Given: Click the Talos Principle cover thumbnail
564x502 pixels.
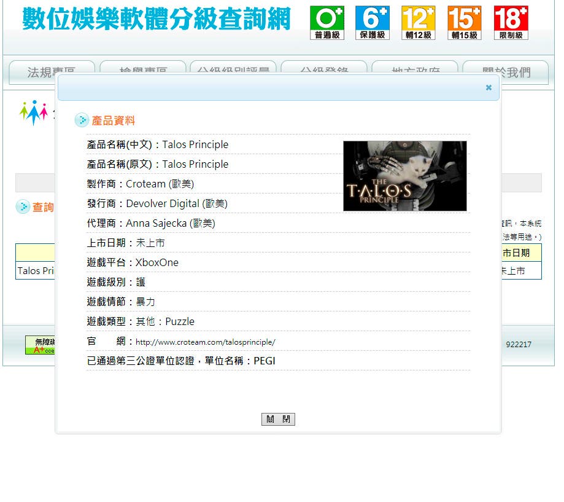Looking at the screenshot, I should pos(404,176).
